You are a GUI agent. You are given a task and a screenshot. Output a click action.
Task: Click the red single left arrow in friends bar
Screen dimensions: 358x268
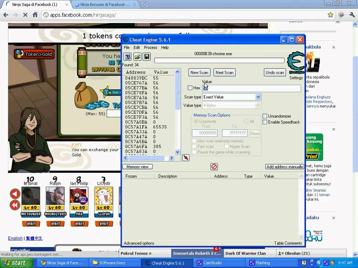15,194
